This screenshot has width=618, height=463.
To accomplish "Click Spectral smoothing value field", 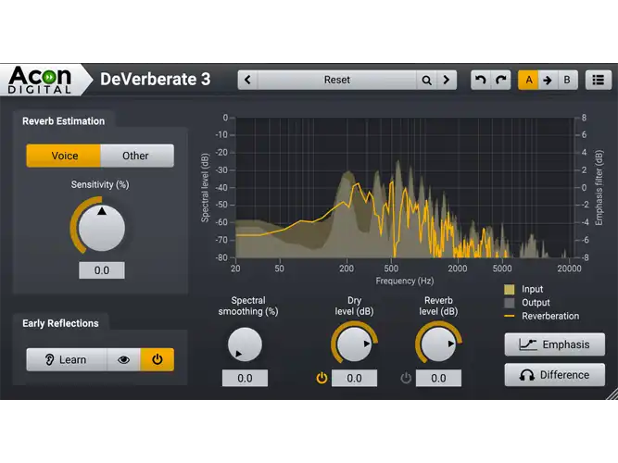I will pyautogui.click(x=245, y=379).
